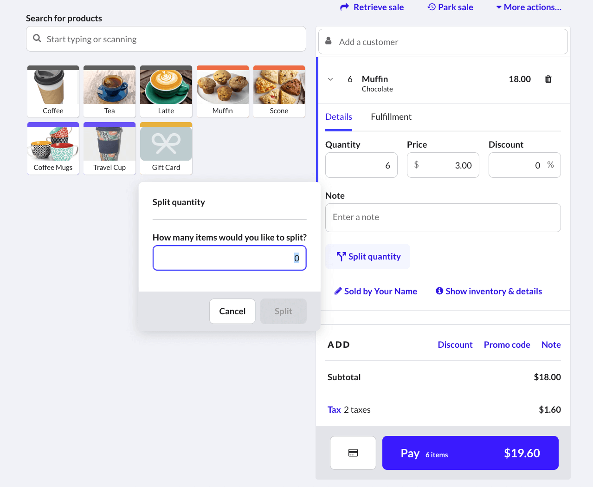Click the Split quantity arrow icon
Image resolution: width=593 pixels, height=487 pixels.
(x=341, y=257)
